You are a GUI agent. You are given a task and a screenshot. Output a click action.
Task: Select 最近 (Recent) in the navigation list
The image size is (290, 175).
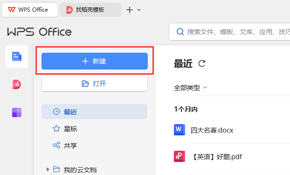[94, 112]
